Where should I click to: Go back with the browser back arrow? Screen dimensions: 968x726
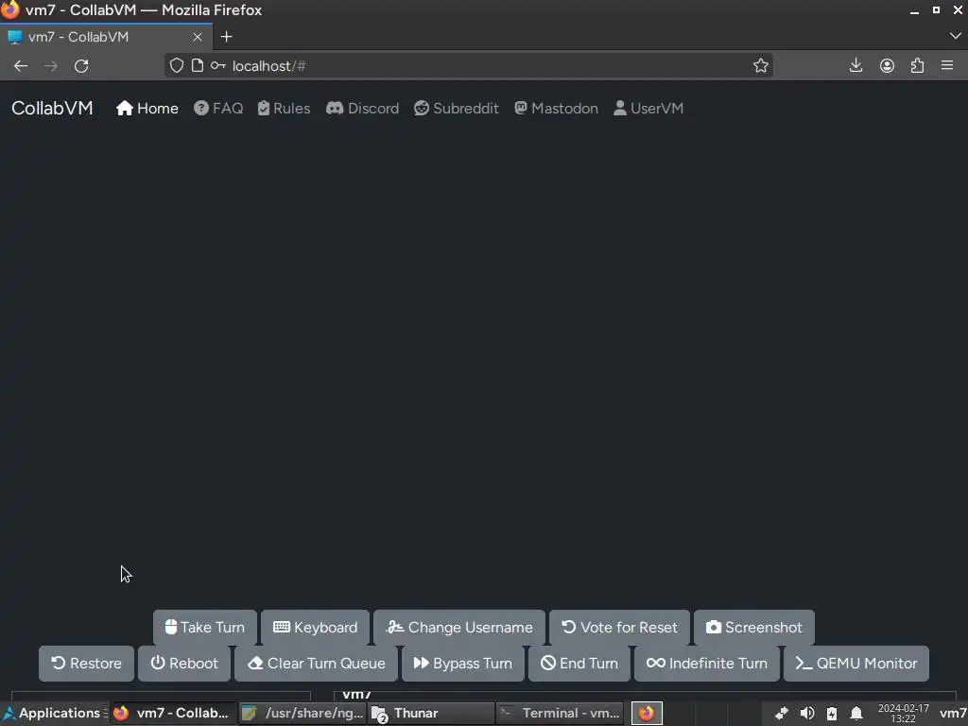click(21, 66)
